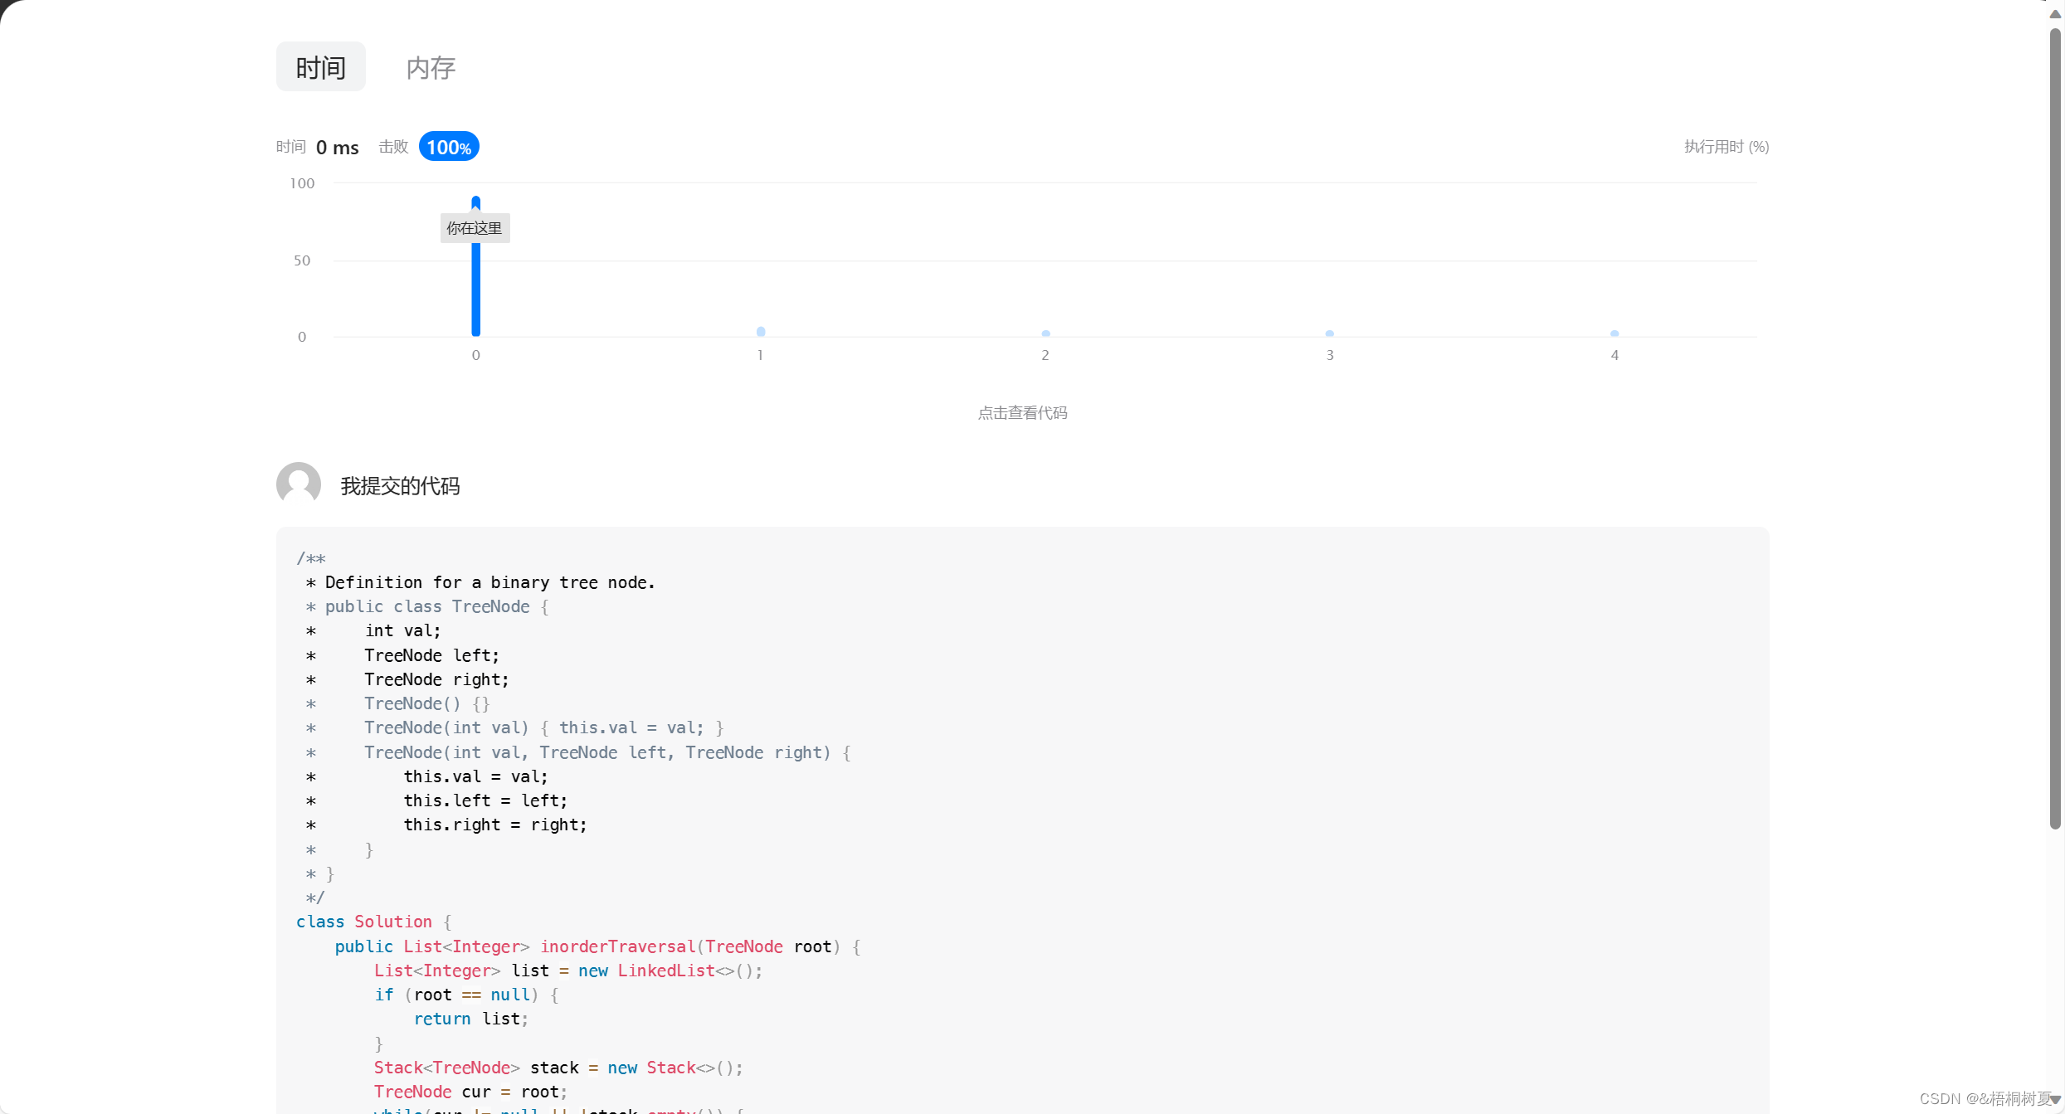Select the small chart point at 4 ms
The height and width of the screenshot is (1114, 2065).
[1614, 333]
